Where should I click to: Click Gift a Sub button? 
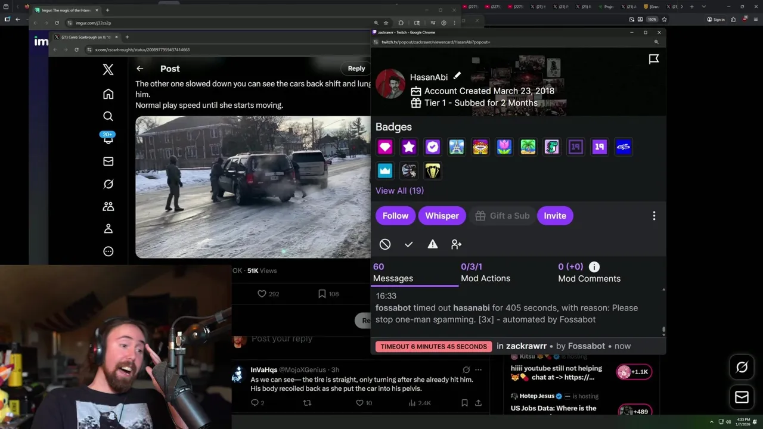click(502, 216)
